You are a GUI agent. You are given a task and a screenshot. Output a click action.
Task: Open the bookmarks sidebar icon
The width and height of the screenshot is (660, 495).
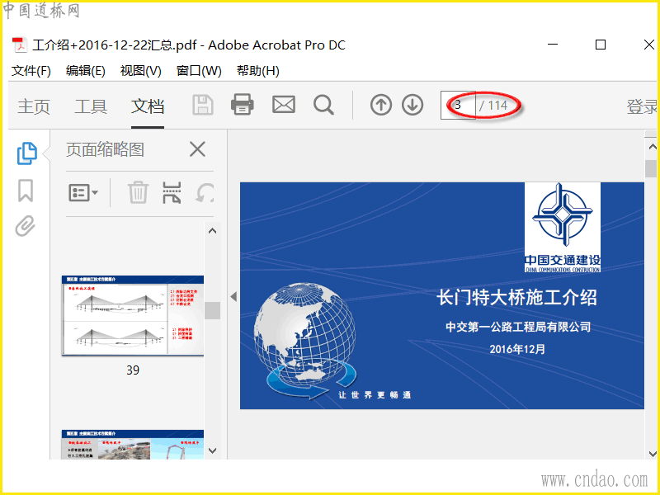tap(26, 191)
